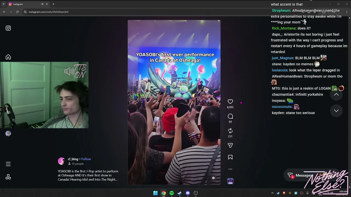351x197 pixels.
Task: Open comments on the reel
Action: pos(230,116)
